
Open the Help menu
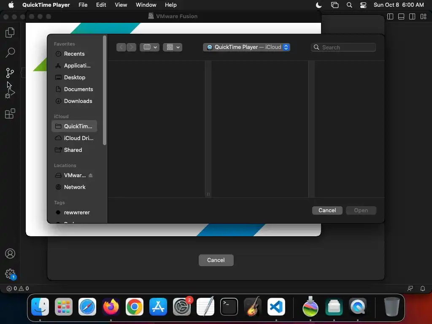[171, 5]
